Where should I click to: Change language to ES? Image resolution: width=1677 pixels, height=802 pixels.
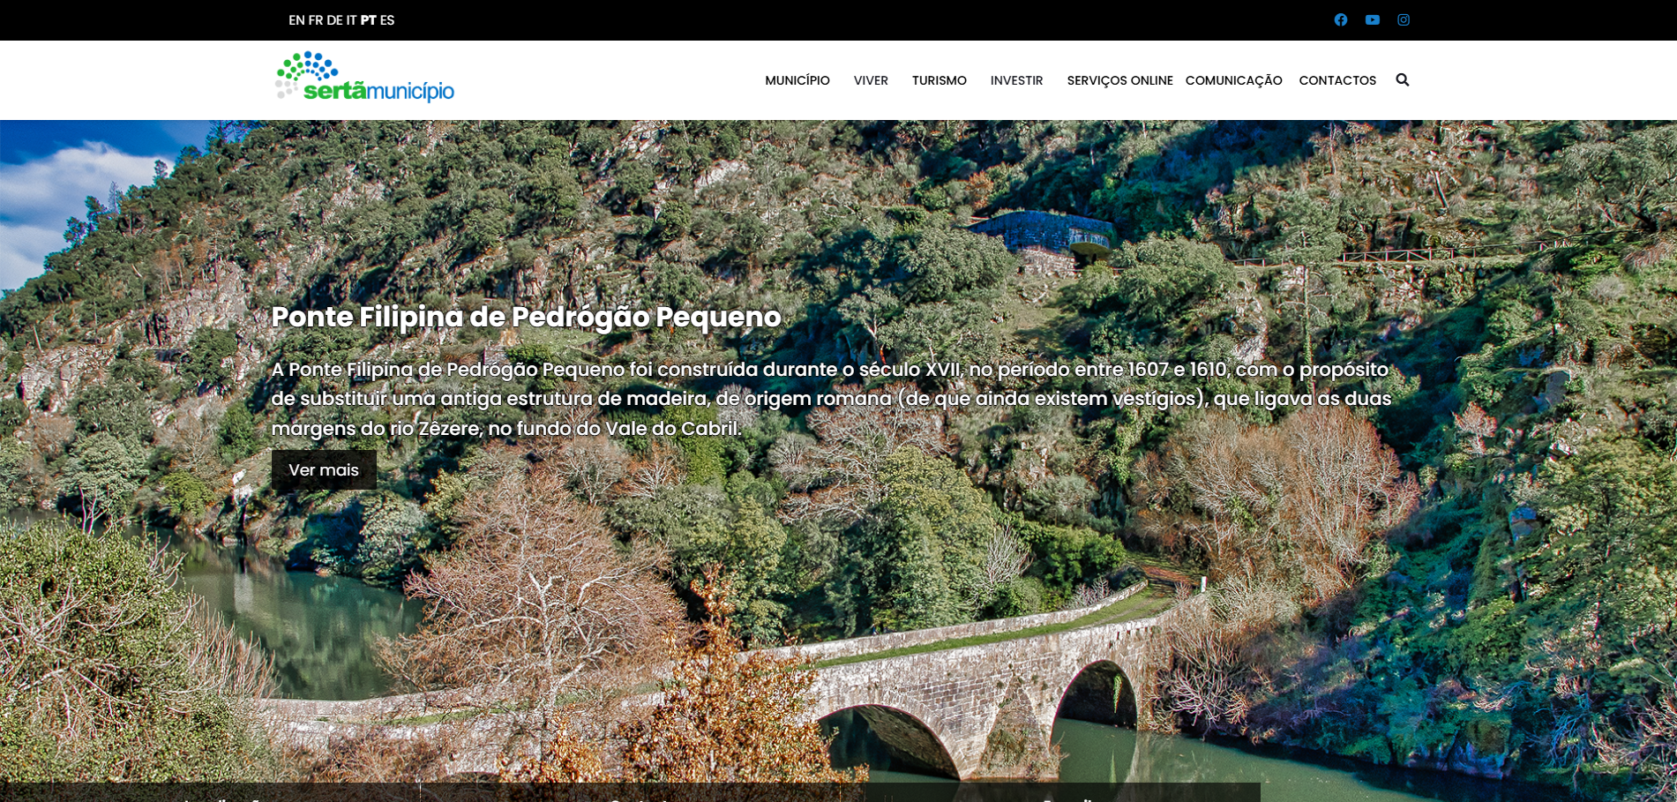click(387, 20)
